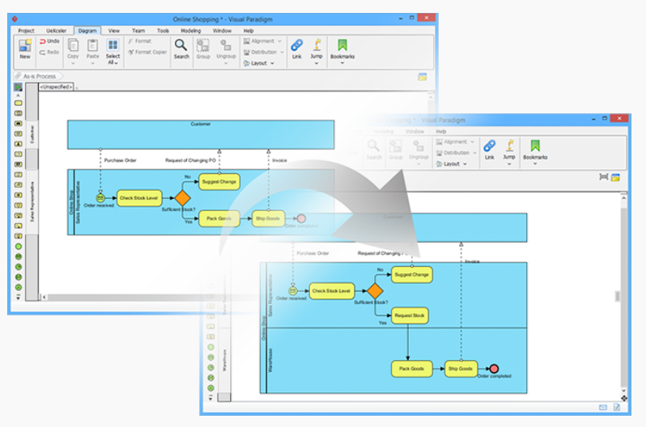Click the Visual Paradigm logo in back title bar

15,19
